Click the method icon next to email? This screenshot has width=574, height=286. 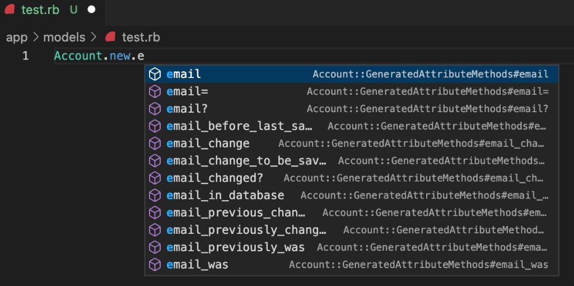[x=155, y=109]
